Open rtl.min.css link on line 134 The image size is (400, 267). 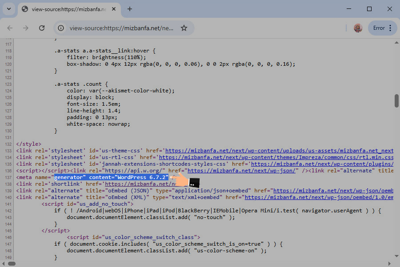pos(276,157)
